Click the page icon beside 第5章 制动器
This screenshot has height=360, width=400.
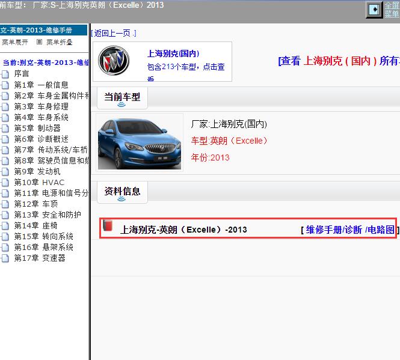[5, 128]
